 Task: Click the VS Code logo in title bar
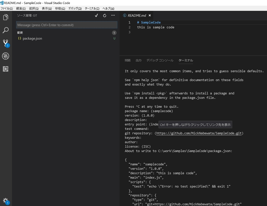(2, 3)
